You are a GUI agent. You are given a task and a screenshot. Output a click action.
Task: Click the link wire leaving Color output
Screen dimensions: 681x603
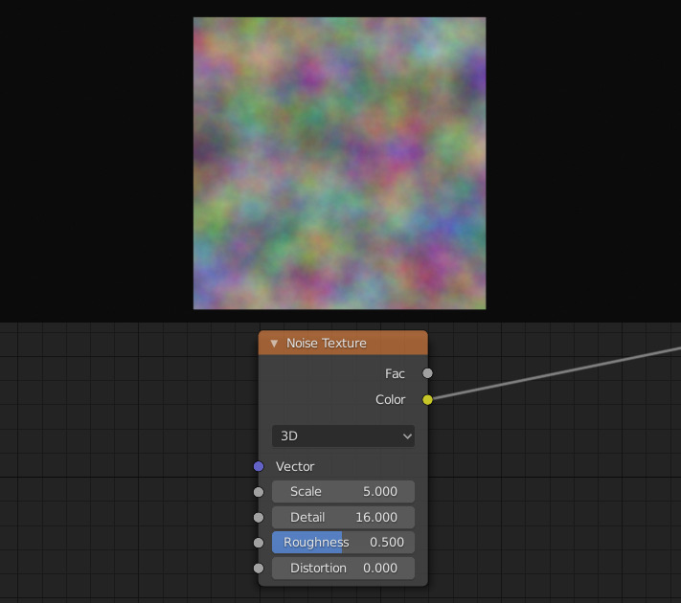coord(556,373)
